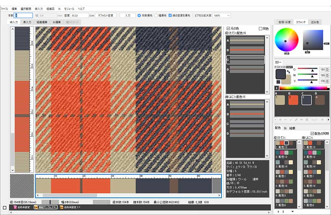Viewport: 331px width, 215px height.
Task: Click the small default colors icon
Action: 277,82
